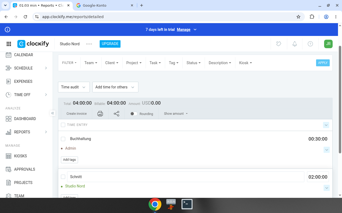Click the Manage trial link
This screenshot has height=213, width=342.
184,30
